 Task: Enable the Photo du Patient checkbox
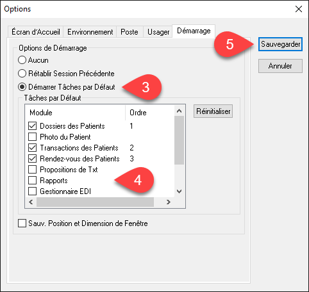tap(32, 137)
